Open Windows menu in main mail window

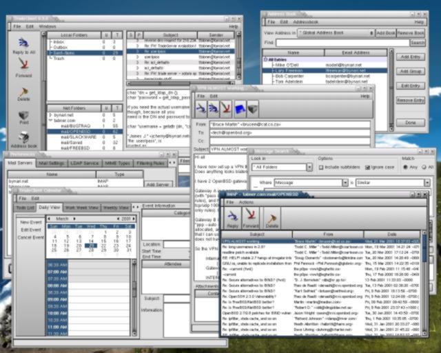[x=48, y=26]
